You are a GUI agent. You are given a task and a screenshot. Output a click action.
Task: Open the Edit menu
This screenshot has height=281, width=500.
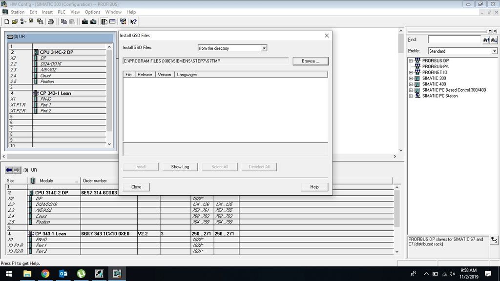point(33,12)
